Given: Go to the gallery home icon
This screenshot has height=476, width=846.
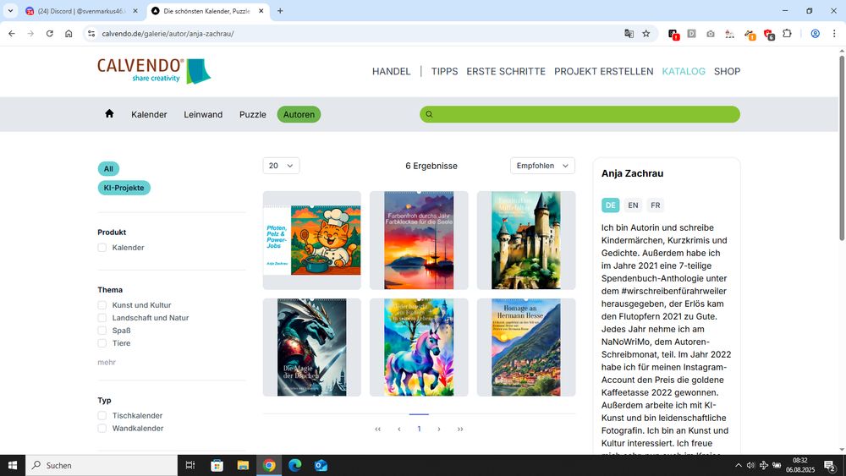Looking at the screenshot, I should (109, 114).
